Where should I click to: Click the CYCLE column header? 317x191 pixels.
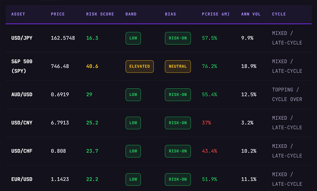pyautogui.click(x=279, y=14)
